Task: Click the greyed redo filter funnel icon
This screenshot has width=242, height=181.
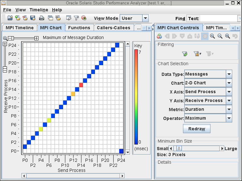Action: click(209, 54)
